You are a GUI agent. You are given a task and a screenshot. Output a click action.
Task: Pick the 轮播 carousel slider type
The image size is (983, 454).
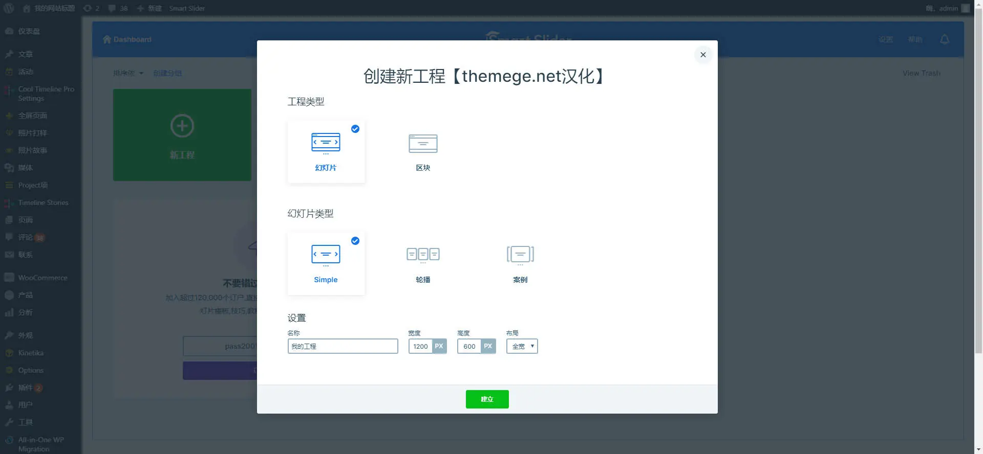point(423,264)
